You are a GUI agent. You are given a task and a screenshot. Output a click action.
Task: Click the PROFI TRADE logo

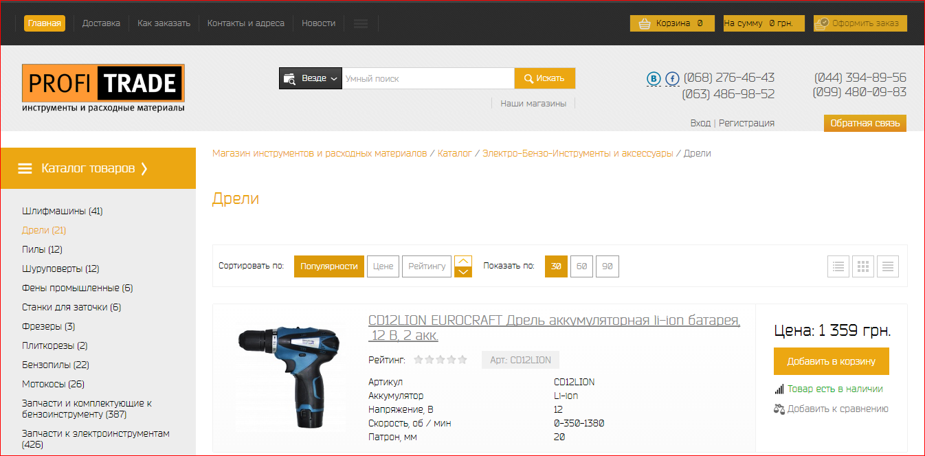tap(103, 88)
